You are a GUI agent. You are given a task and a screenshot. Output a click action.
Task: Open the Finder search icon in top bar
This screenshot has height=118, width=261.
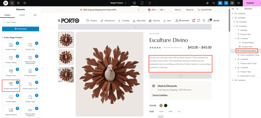(x=214, y=3)
